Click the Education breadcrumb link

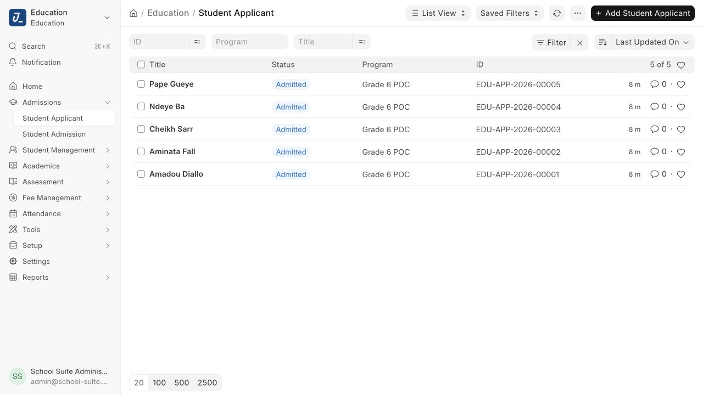pyautogui.click(x=168, y=13)
